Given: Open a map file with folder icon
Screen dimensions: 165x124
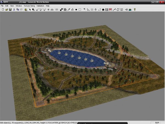Looking at the screenshot, I should pyautogui.click(x=6, y=9).
